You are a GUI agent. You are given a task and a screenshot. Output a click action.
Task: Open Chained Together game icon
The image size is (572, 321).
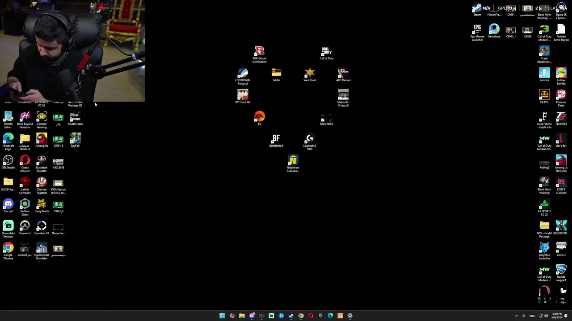point(42,185)
